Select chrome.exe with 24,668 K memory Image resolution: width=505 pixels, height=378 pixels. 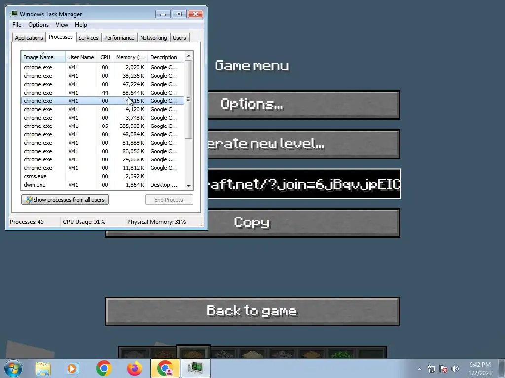(x=103, y=159)
